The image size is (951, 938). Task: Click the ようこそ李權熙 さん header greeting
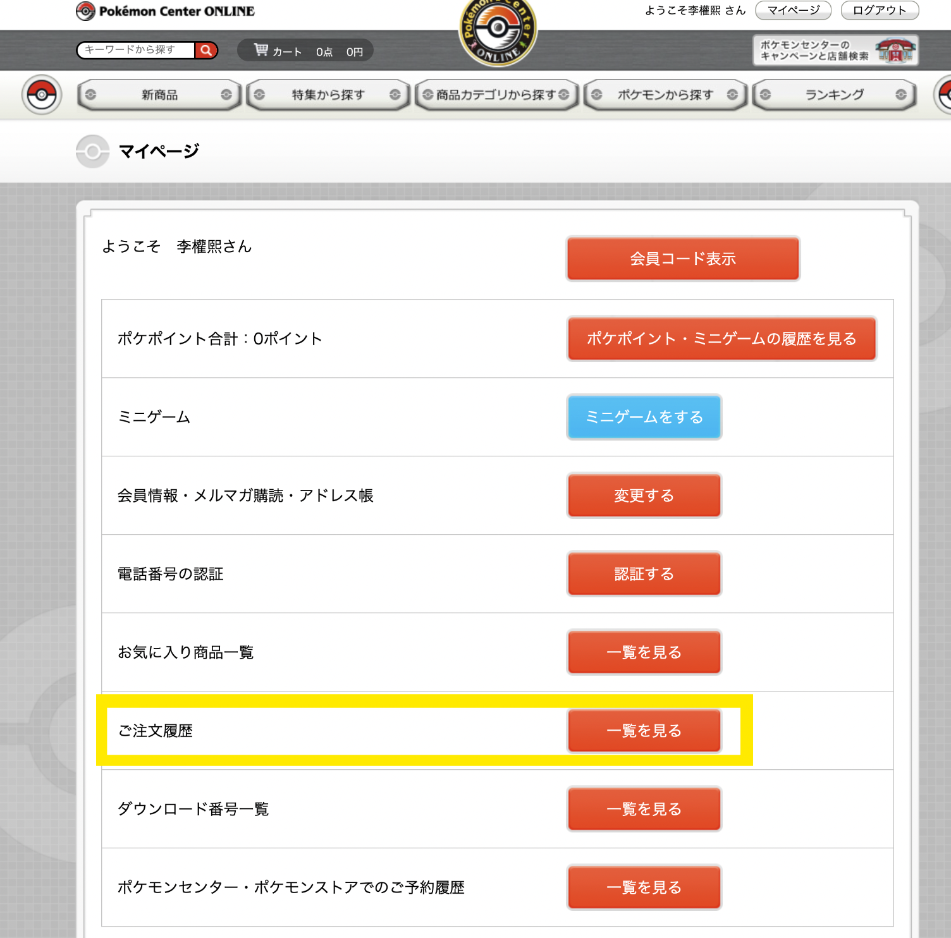(x=695, y=11)
